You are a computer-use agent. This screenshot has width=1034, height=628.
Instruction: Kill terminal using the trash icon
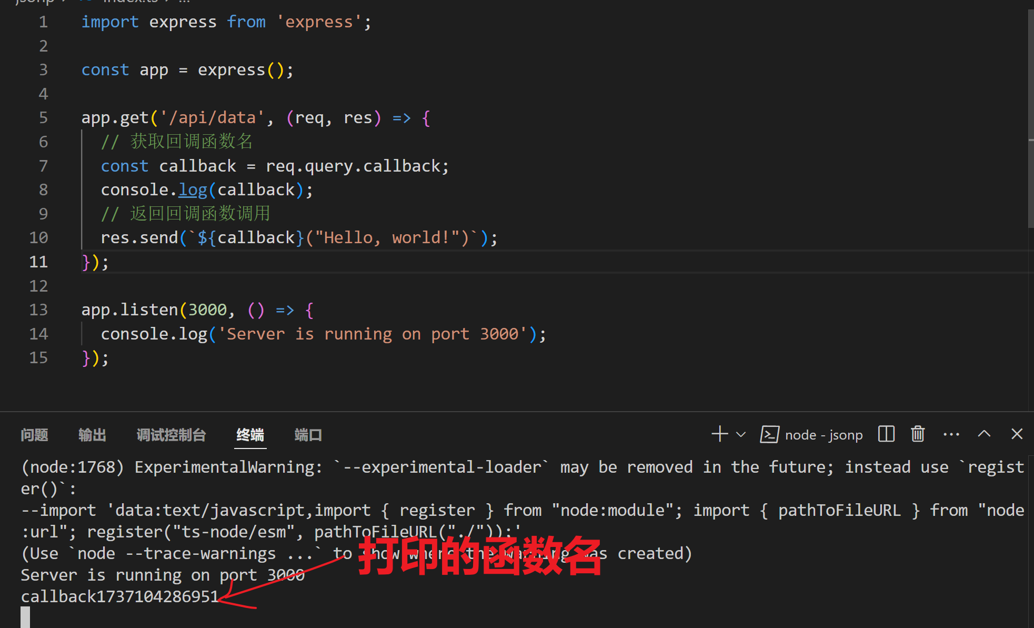tap(918, 434)
